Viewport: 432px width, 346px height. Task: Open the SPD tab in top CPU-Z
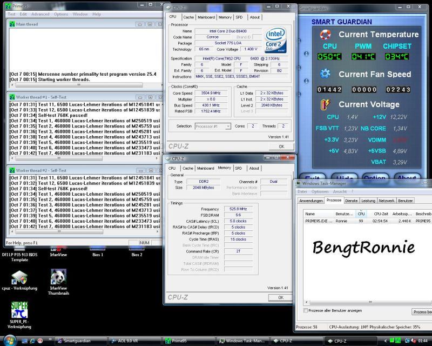[239, 17]
